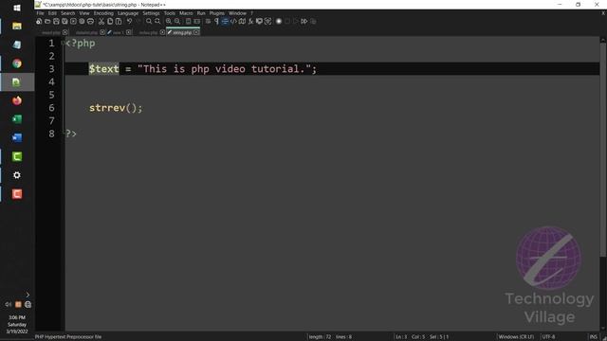Click the "This is php video tutorial." string
The image size is (607, 341).
coord(224,69)
